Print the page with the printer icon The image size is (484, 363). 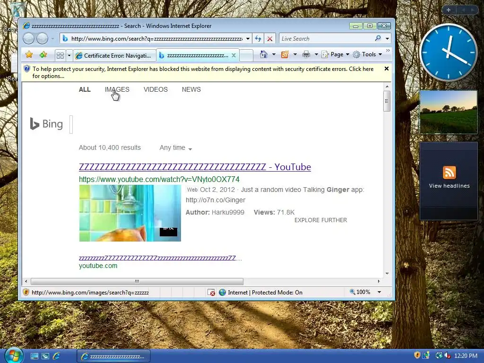(306, 54)
